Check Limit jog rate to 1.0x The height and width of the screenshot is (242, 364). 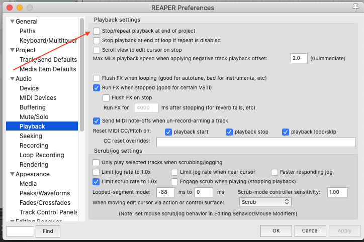96,172
